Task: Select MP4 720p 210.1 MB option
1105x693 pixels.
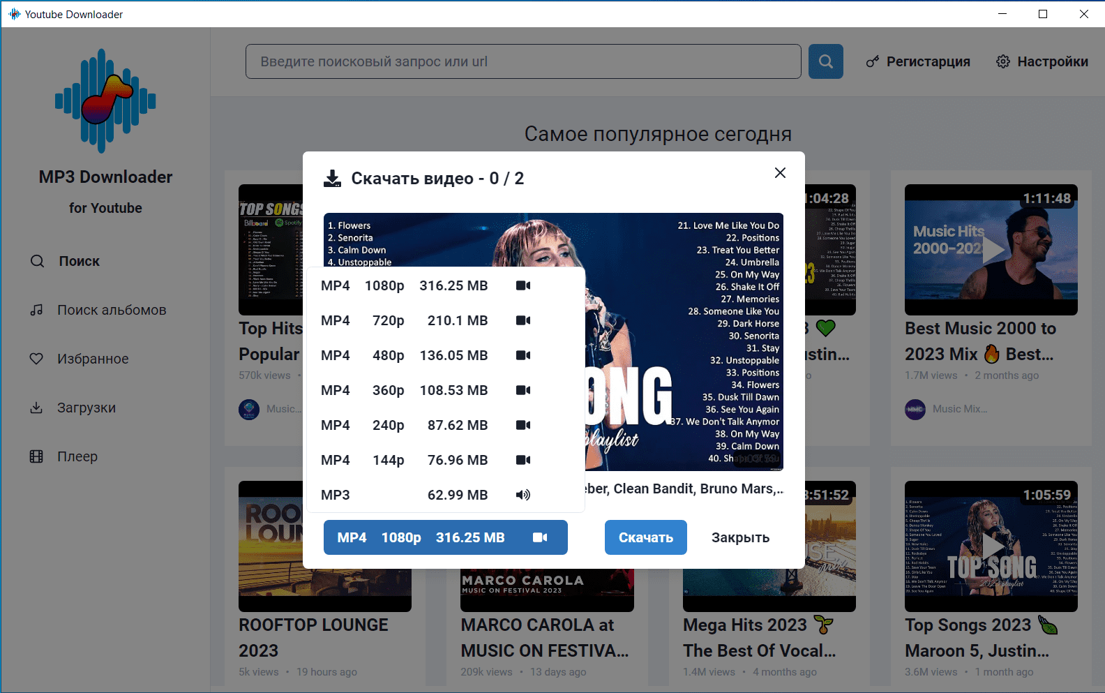Action: [446, 320]
